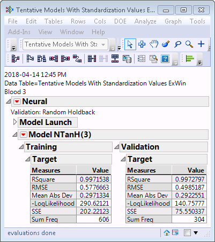Image resolution: width=215 pixels, height=242 pixels.
Task: Collapse the Training section triangle
Action: 21,147
